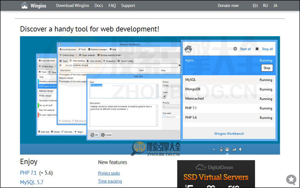The height and width of the screenshot is (188, 300).
Task: Open Help menu in Workbench
Action: (113, 50)
